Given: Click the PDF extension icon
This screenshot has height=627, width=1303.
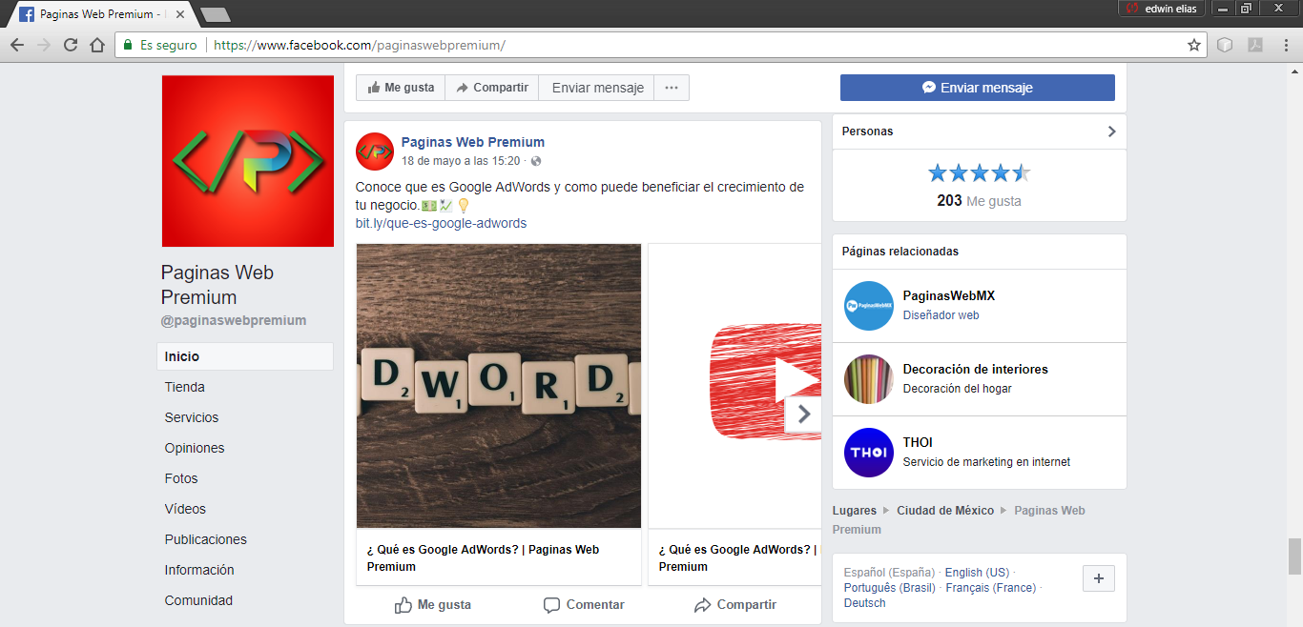Looking at the screenshot, I should pyautogui.click(x=1256, y=45).
